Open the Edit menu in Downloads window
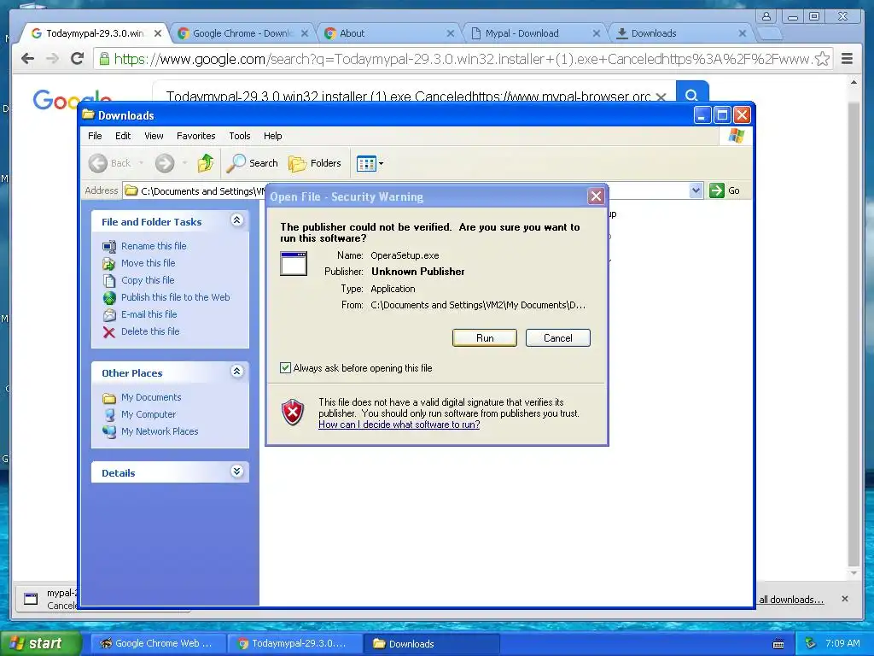 [x=123, y=136]
